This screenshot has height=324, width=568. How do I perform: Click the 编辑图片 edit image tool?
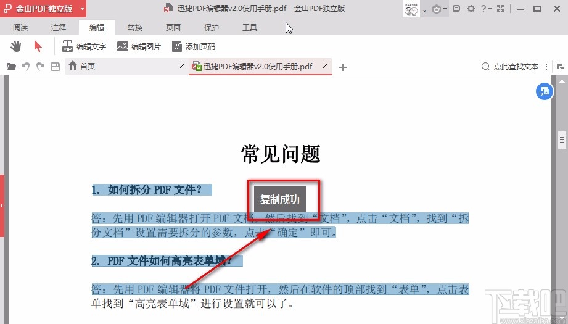[139, 46]
